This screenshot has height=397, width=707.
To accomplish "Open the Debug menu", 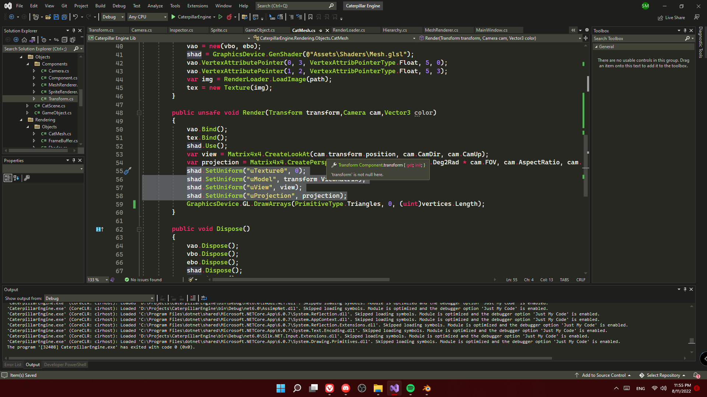I will [119, 6].
